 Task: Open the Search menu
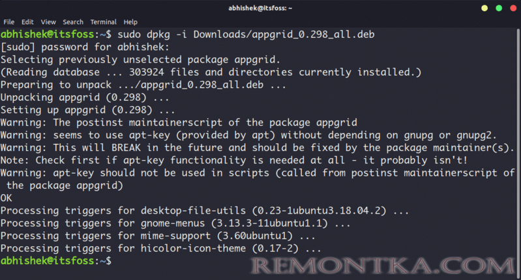click(73, 22)
